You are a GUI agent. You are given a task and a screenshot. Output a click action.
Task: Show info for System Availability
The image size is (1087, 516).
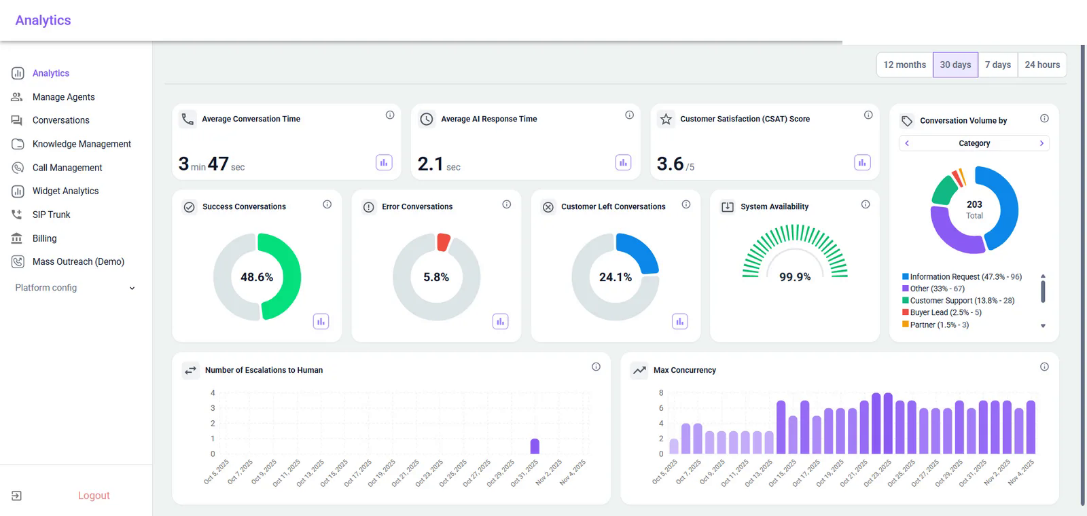(x=866, y=204)
